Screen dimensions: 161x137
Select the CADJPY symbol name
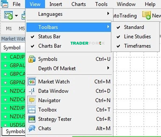(17, 57)
